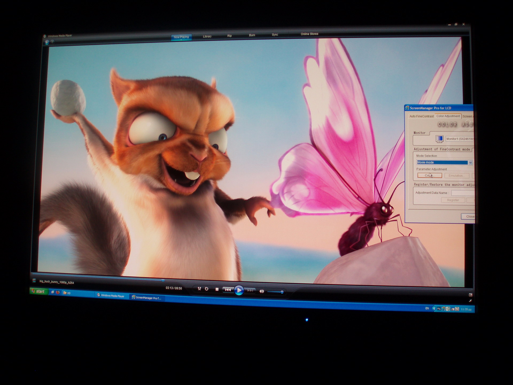Click the 03:13 / 09:56 time display
The width and height of the screenshot is (513, 385).
pyautogui.click(x=174, y=288)
